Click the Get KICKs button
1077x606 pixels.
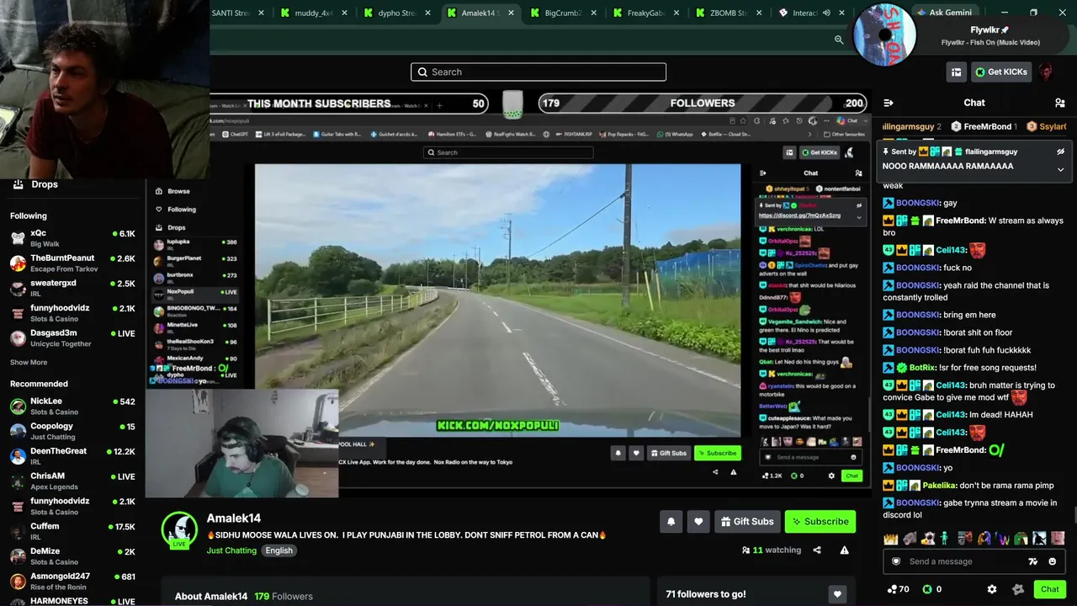(1001, 72)
